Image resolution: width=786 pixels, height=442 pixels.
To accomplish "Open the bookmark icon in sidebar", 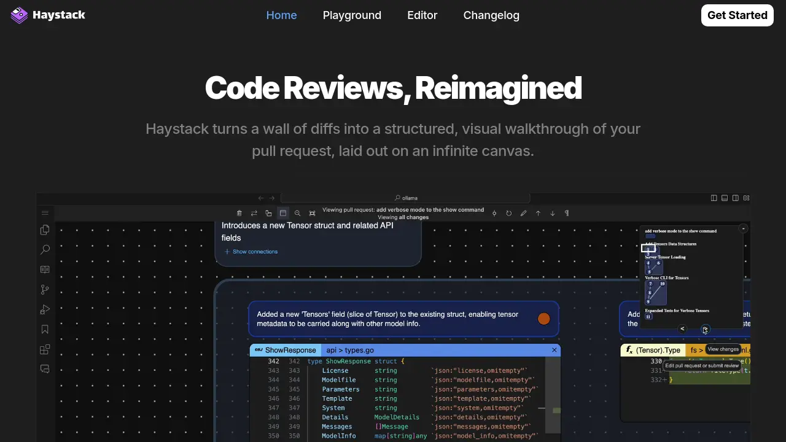I will (x=45, y=330).
